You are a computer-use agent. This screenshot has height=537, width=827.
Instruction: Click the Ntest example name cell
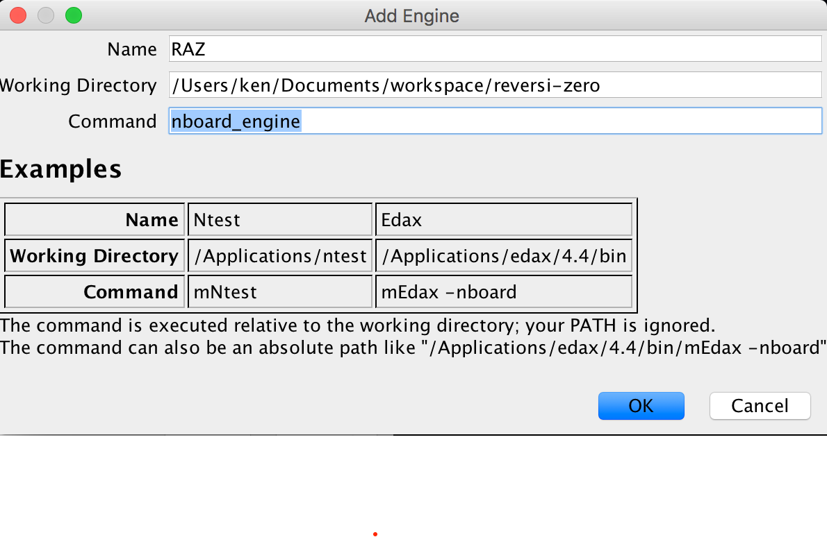click(x=280, y=220)
